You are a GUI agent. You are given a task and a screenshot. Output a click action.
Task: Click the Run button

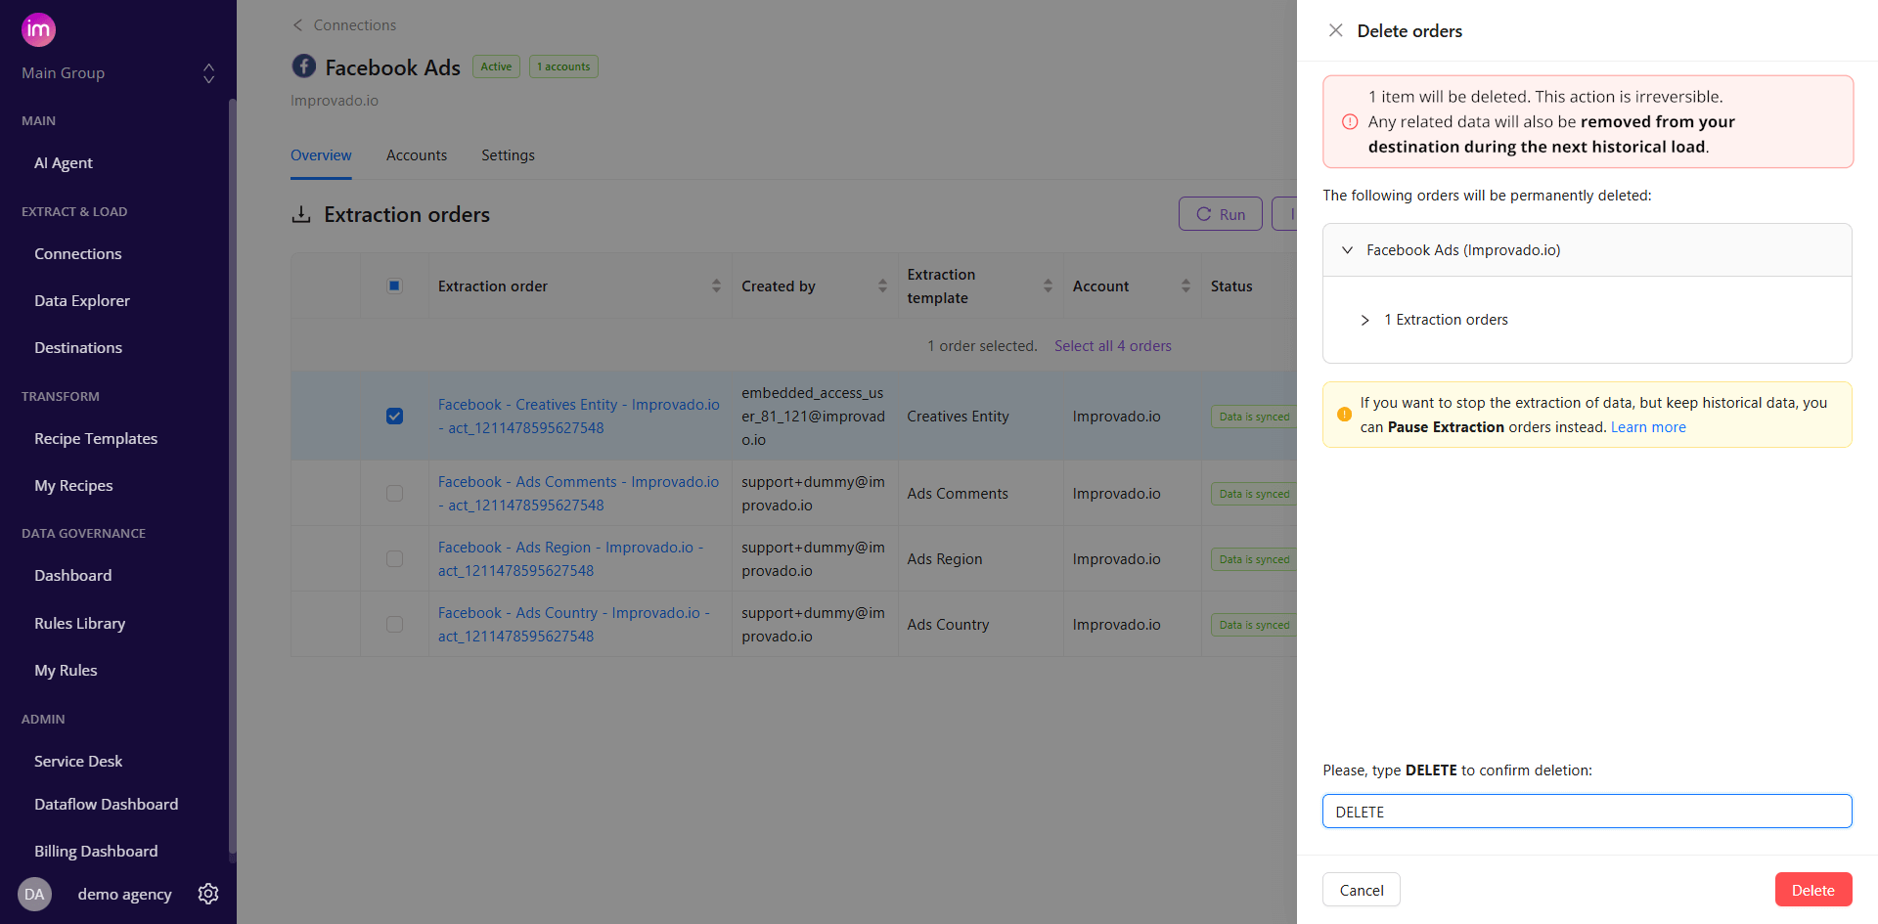coord(1221,214)
